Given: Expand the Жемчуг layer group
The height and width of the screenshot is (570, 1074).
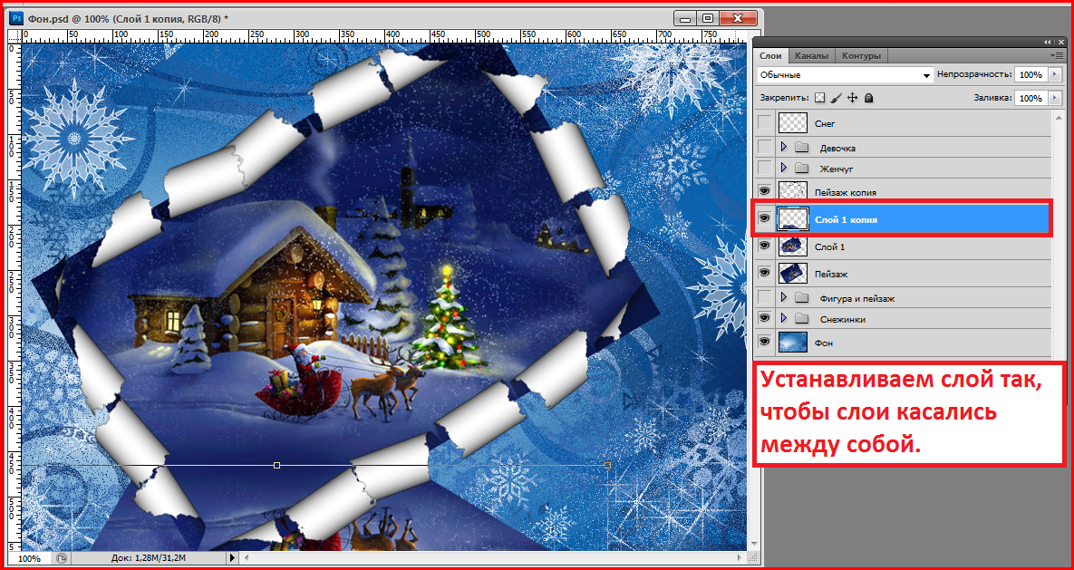Looking at the screenshot, I should pyautogui.click(x=784, y=168).
